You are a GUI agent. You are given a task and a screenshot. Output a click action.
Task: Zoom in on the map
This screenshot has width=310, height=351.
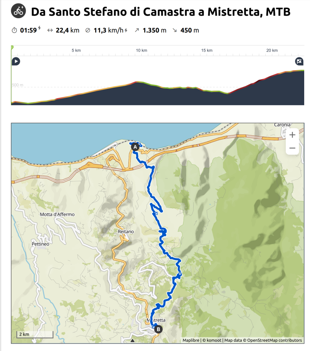[x=292, y=135]
